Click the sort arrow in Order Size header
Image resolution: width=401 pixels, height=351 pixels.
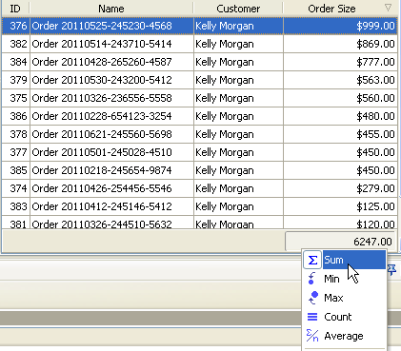tap(388, 8)
